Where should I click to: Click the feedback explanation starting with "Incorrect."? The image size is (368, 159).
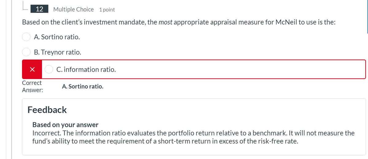193,133
